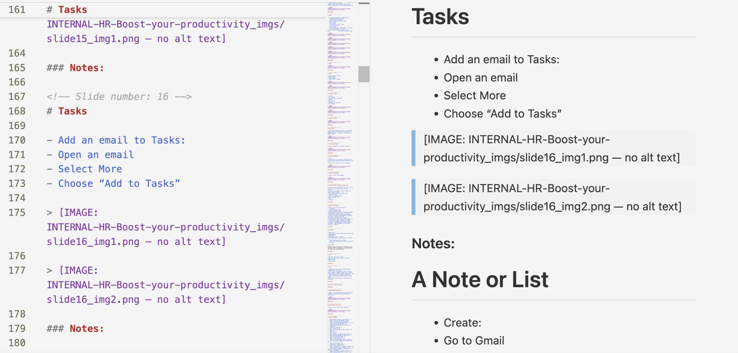This screenshot has width=738, height=353.
Task: Click slide16_img2.png text in editor
Action: 93,299
